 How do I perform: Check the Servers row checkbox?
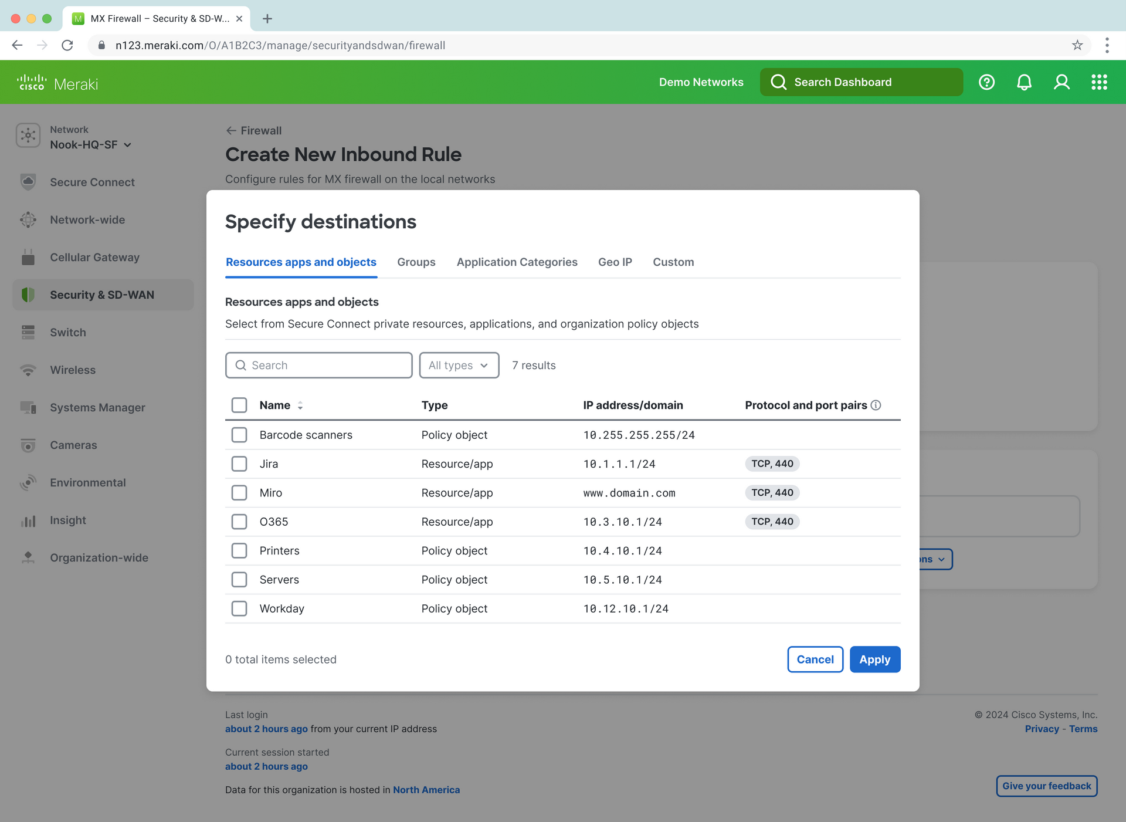[239, 580]
